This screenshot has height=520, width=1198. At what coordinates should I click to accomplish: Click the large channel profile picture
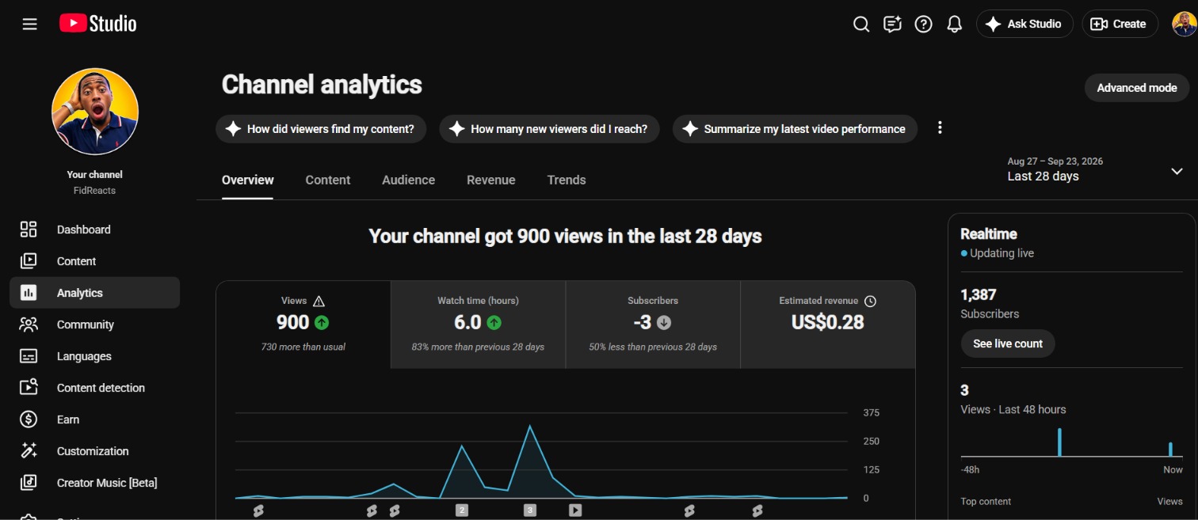click(95, 112)
